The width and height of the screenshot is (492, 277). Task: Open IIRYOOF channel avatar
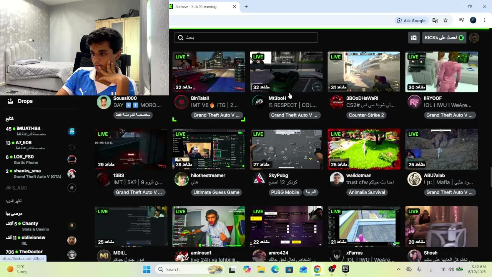click(414, 102)
